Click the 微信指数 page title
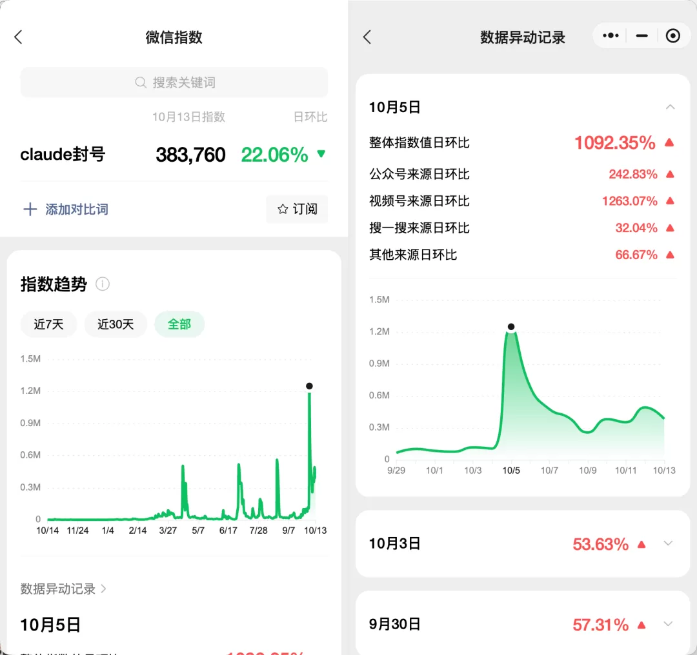Image resolution: width=697 pixels, height=655 pixels. click(174, 37)
